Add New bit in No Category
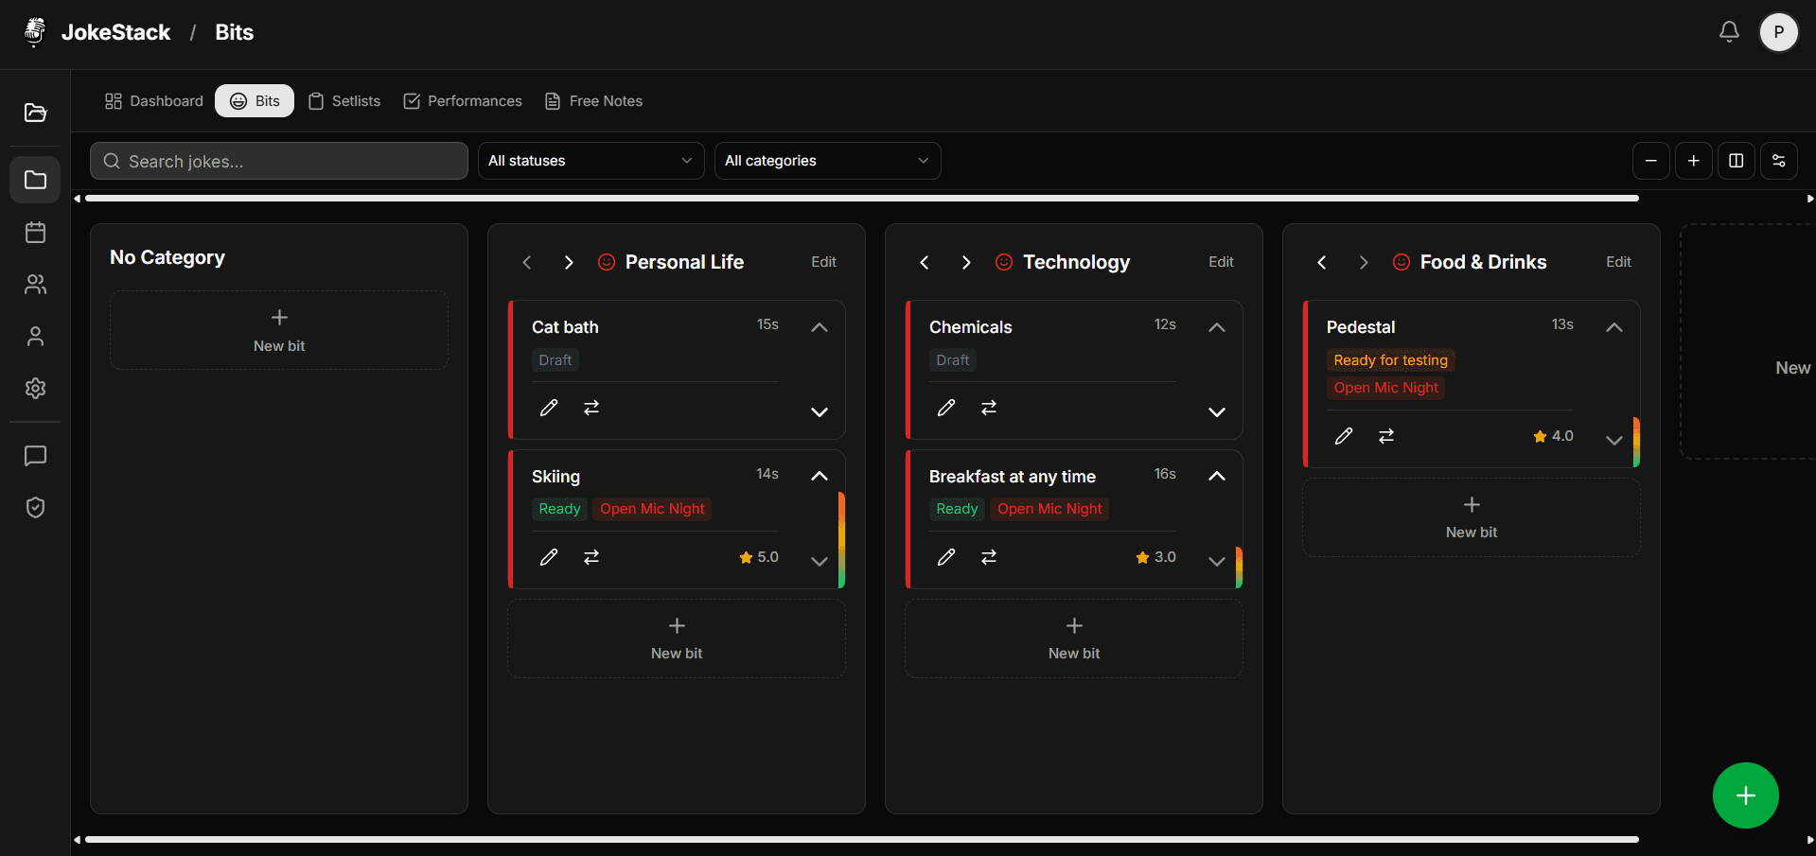This screenshot has height=856, width=1816. tap(279, 330)
